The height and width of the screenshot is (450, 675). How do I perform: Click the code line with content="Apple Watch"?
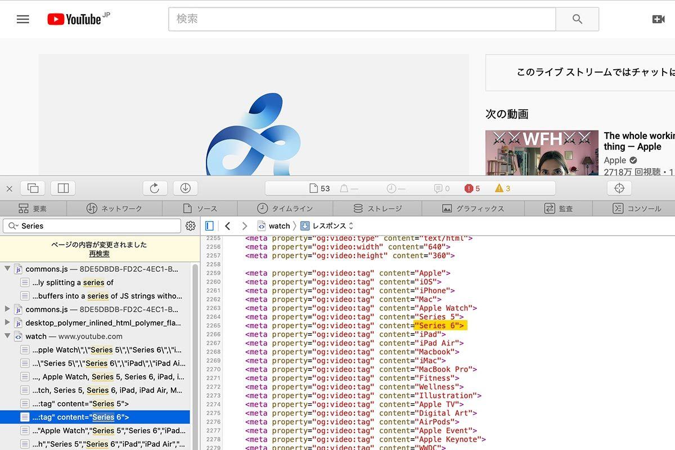(x=361, y=308)
